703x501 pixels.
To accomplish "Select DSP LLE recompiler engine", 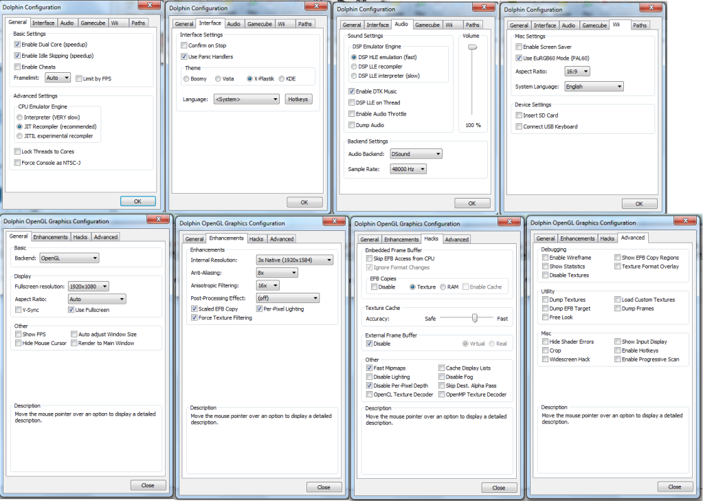I will pos(354,66).
